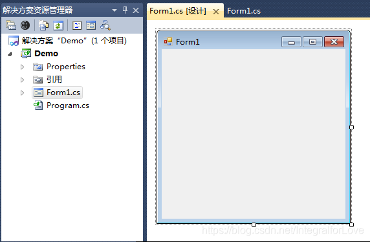Select the 引用 tree item

click(x=54, y=80)
